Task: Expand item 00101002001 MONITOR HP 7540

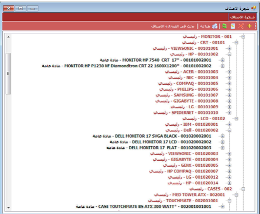Action: coord(223,60)
